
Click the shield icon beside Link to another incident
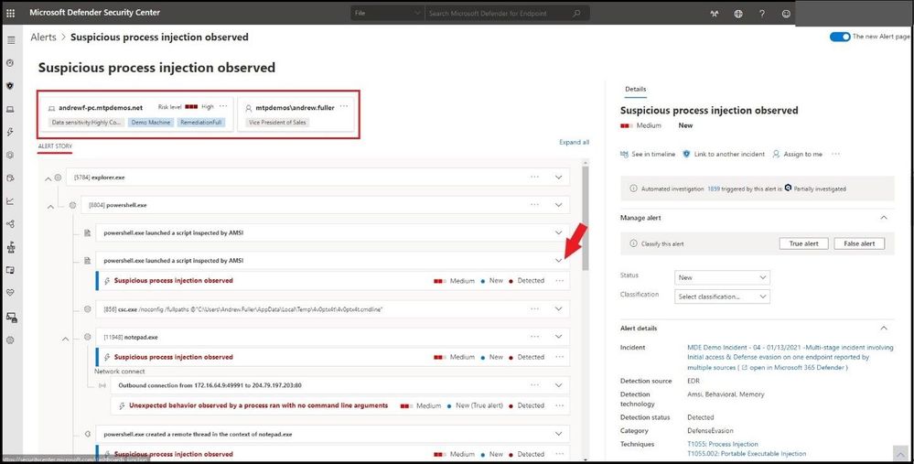point(686,154)
